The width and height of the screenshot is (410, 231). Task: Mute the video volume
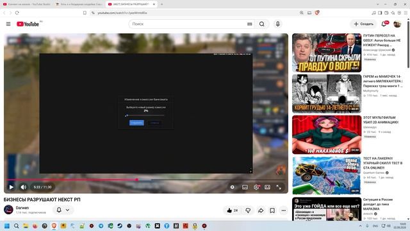pyautogui.click(x=23, y=187)
